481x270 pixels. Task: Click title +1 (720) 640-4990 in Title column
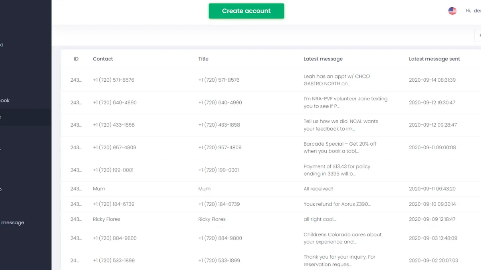220,102
